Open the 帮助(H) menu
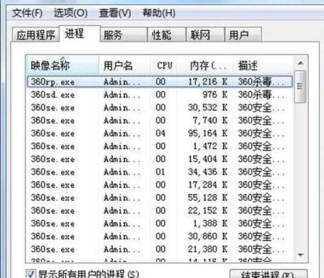This screenshot has width=324, height=278. click(158, 13)
